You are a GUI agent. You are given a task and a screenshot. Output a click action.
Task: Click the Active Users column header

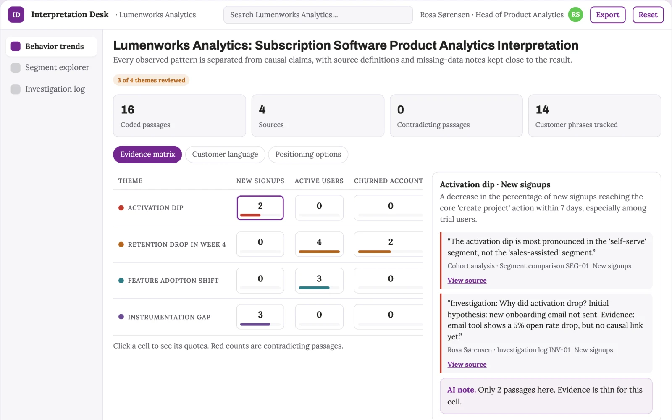coord(319,181)
